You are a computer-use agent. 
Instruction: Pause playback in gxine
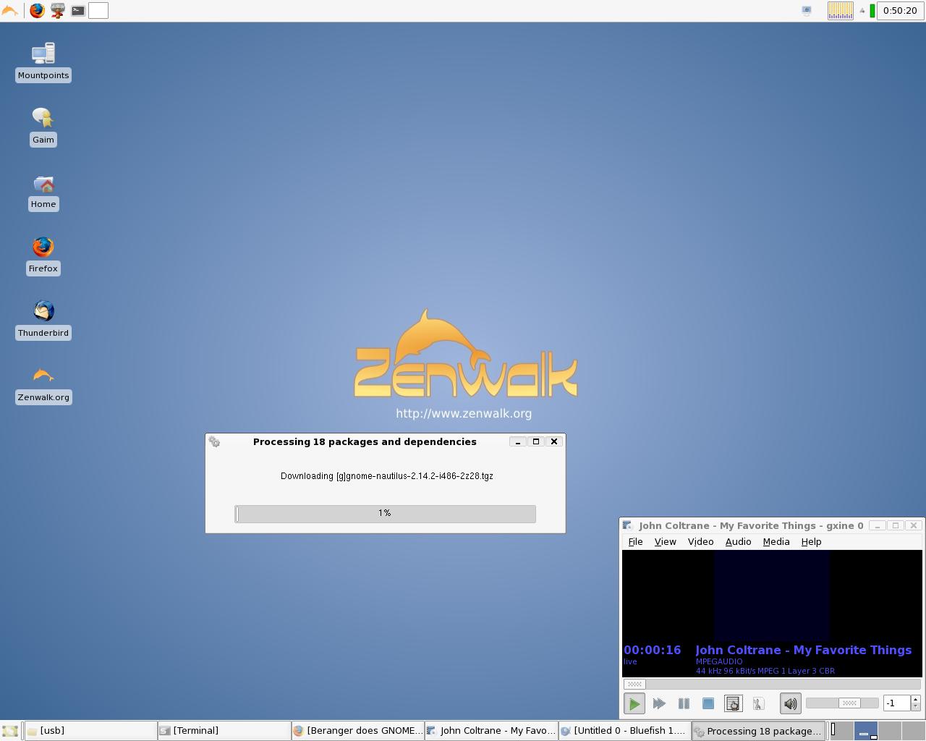(684, 703)
